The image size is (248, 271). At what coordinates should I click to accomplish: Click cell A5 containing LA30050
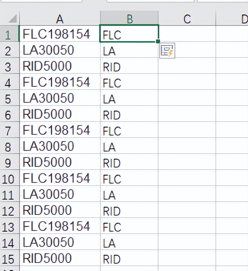tap(60, 98)
